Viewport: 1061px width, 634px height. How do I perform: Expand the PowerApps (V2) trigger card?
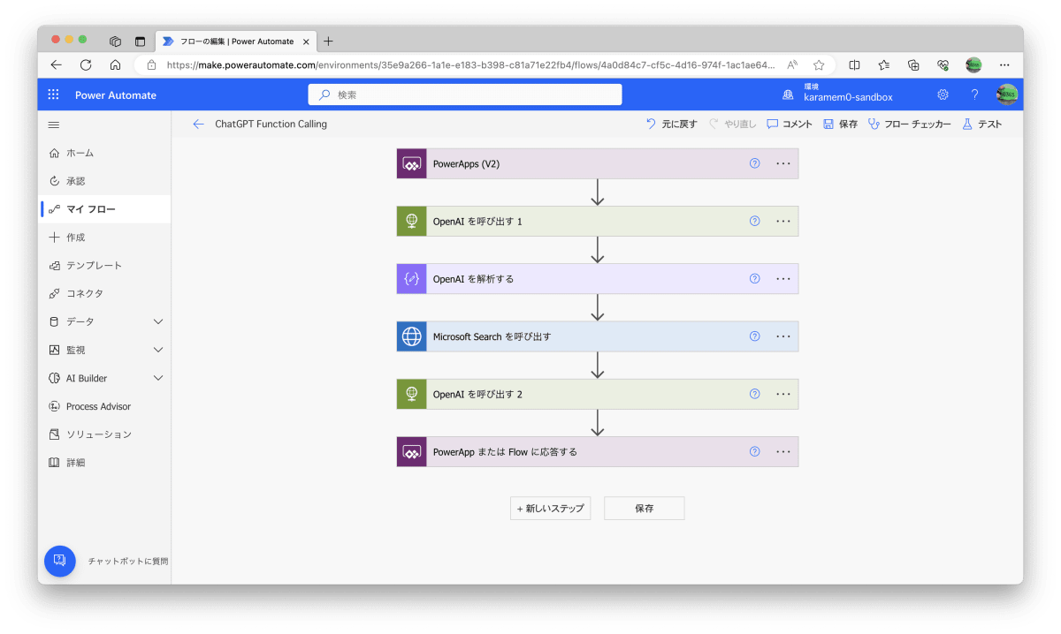[x=598, y=163]
